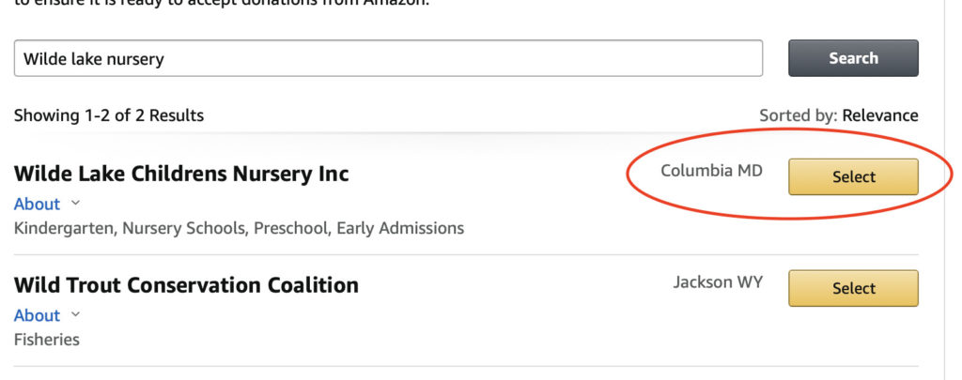Click the search field containing "Wilde lake nursery"
Viewport: 962px width, 380px height.
coord(387,58)
